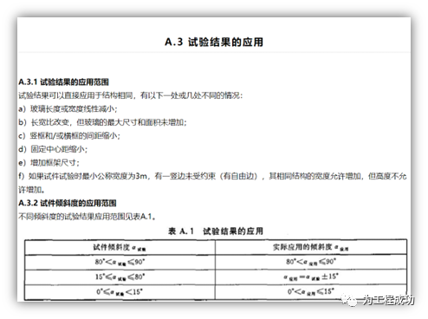The image size is (428, 319).
Task: Click item e) 增加框架尺寸
Action: click(x=49, y=163)
